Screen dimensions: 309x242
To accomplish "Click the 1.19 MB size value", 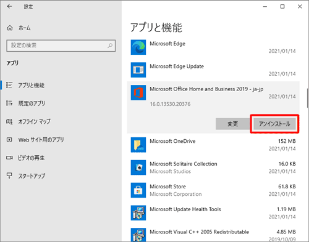I will point(286,209).
